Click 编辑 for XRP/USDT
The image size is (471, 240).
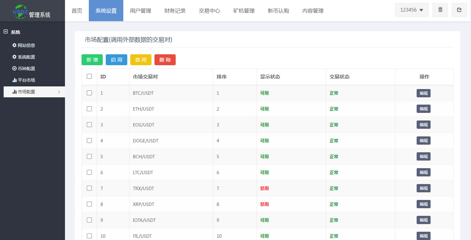pyautogui.click(x=424, y=204)
